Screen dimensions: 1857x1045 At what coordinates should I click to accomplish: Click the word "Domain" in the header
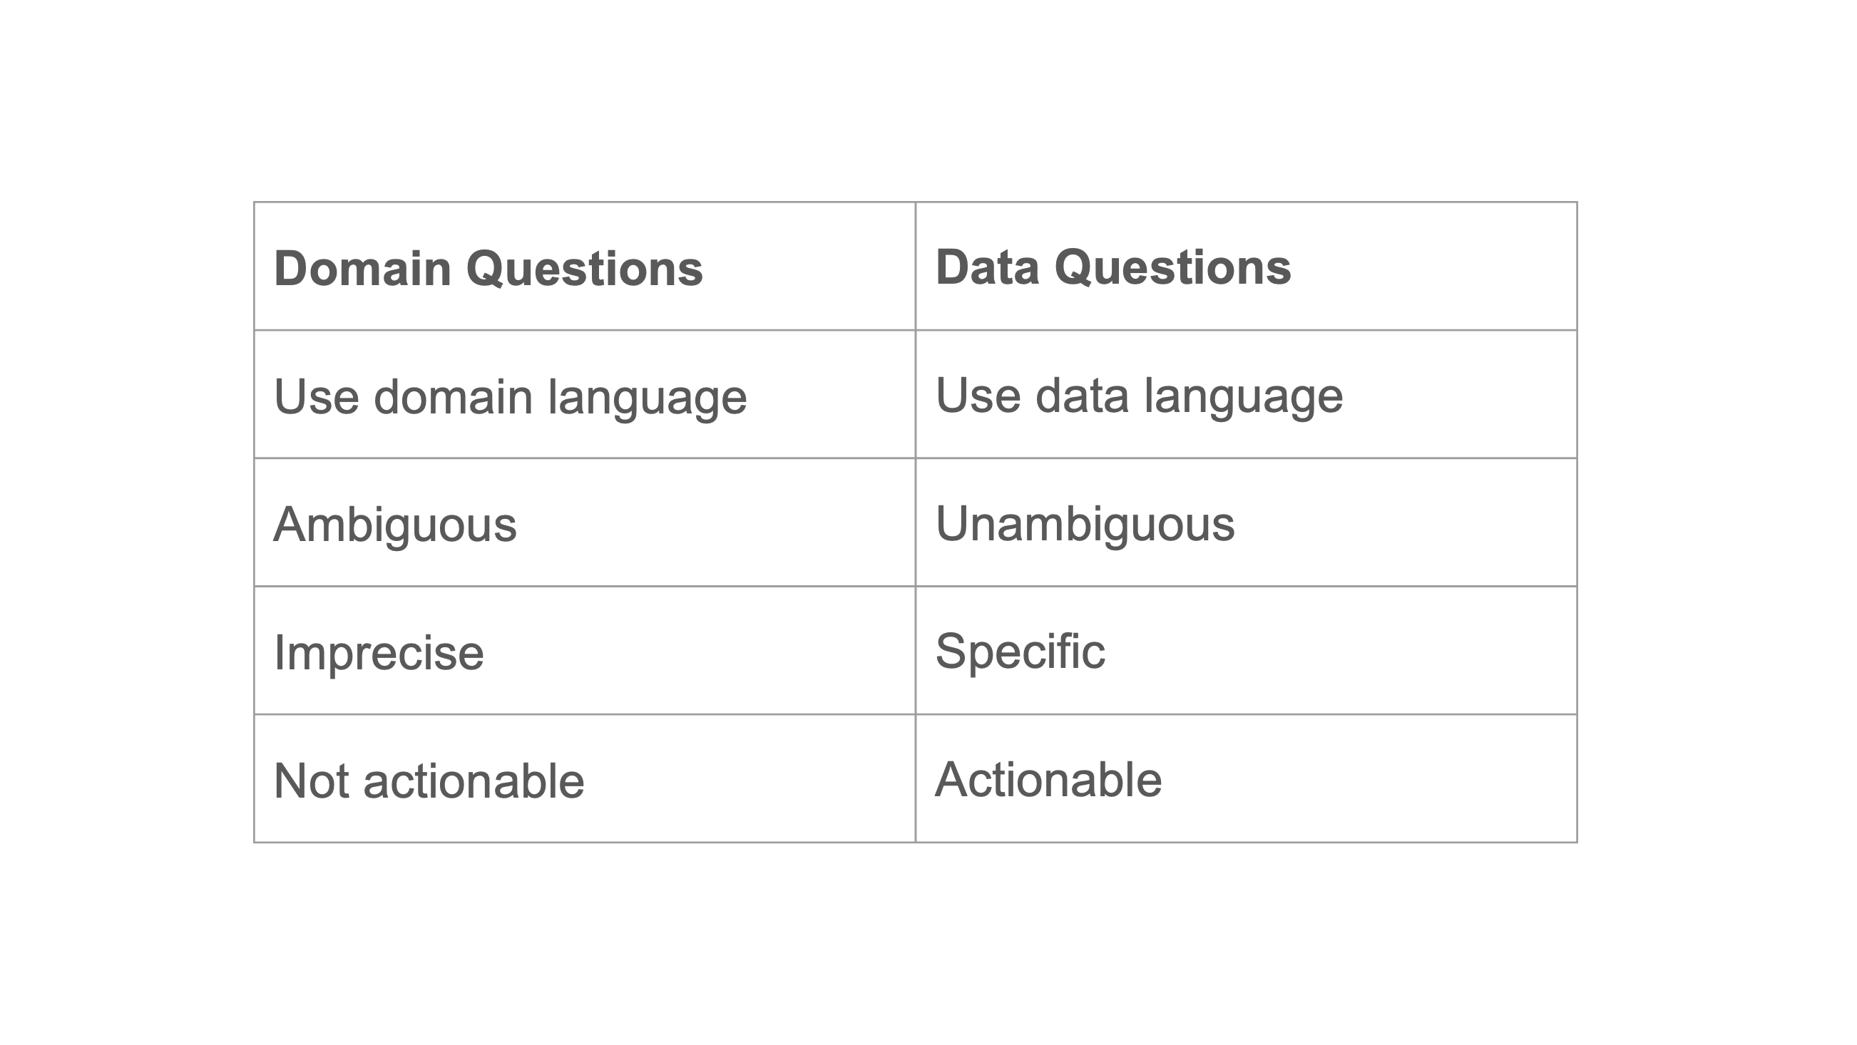click(362, 269)
